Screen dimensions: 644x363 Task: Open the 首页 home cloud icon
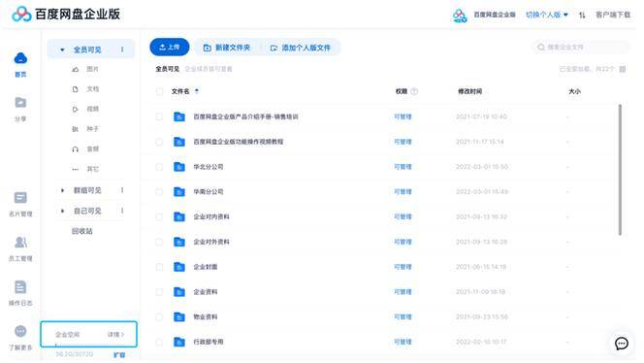20,58
